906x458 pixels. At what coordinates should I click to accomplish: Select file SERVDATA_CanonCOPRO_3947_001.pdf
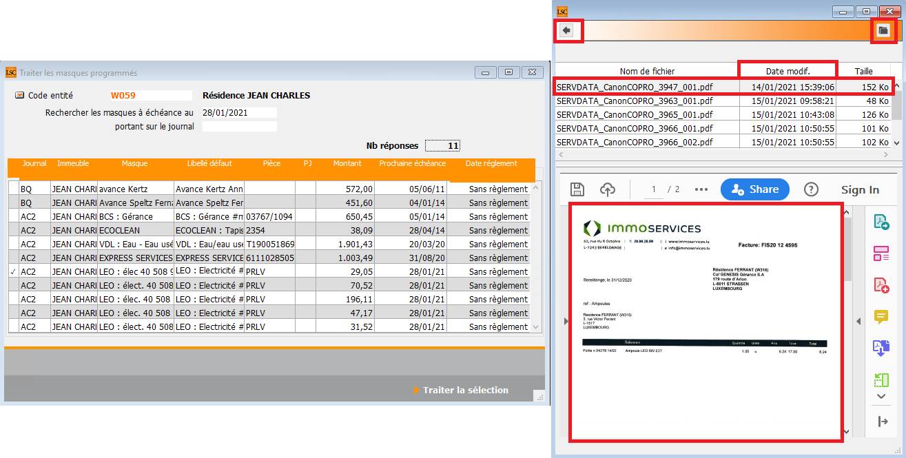pyautogui.click(x=724, y=87)
